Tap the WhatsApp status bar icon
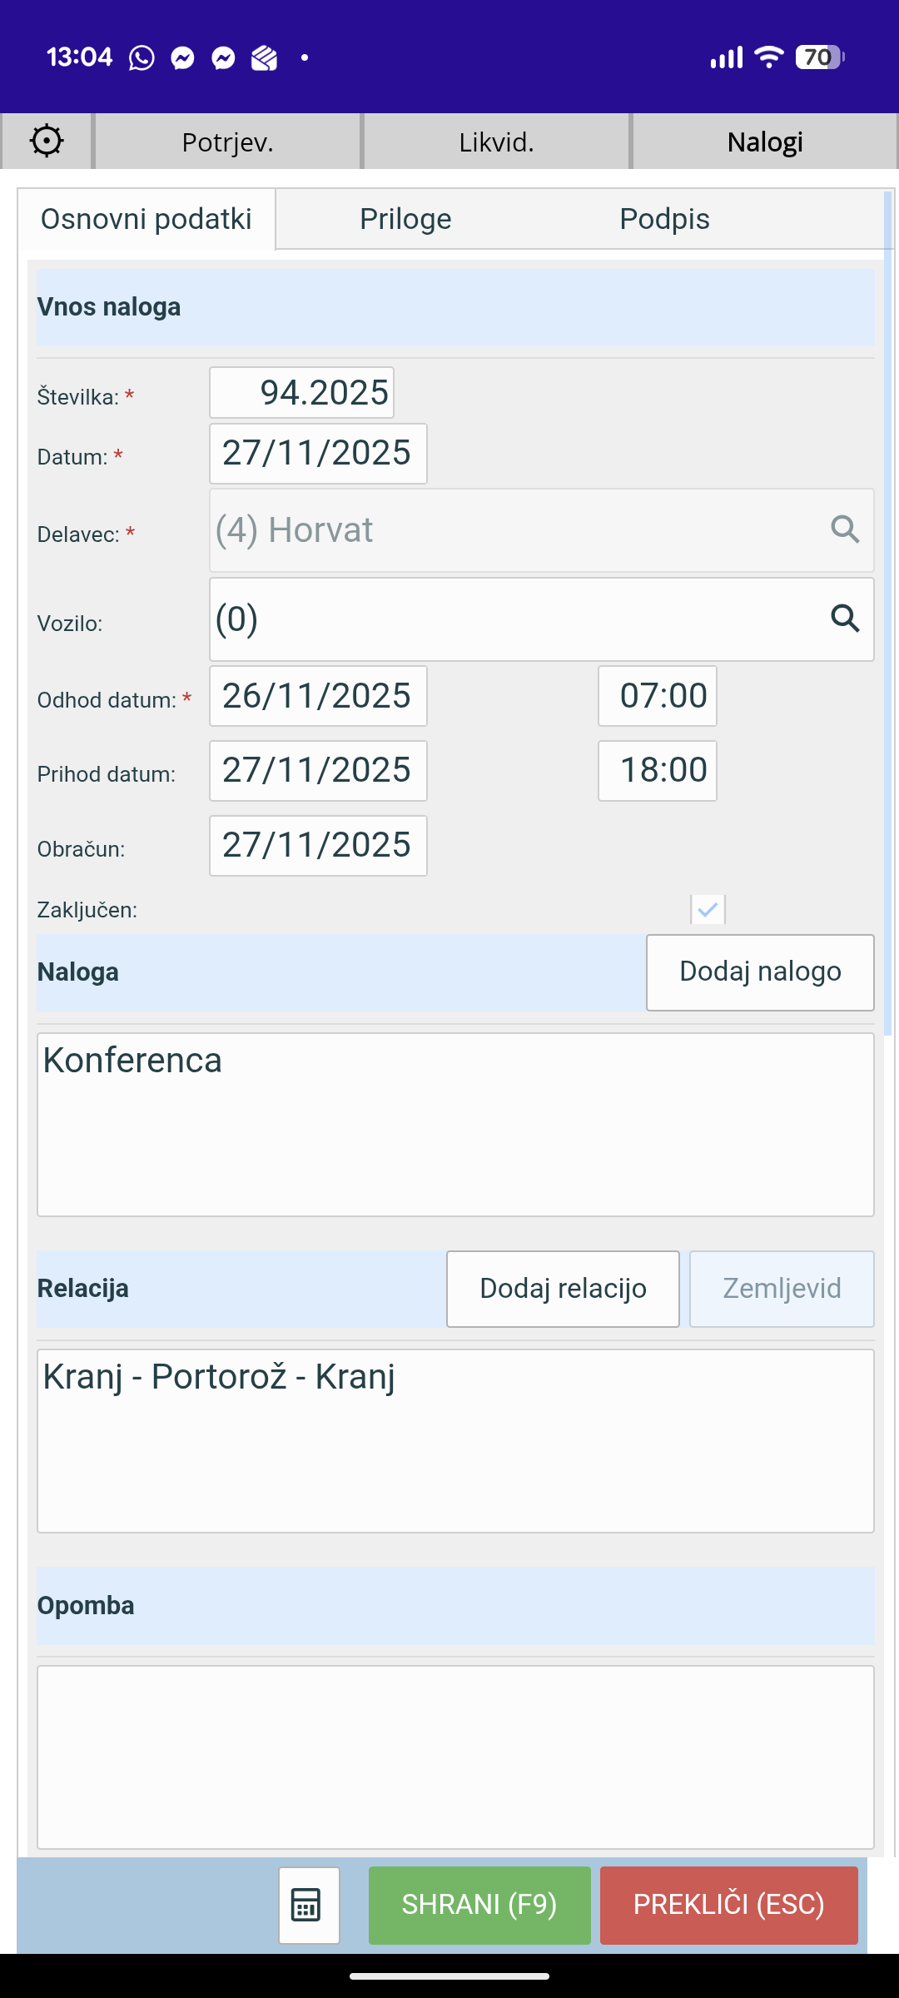 pyautogui.click(x=142, y=57)
